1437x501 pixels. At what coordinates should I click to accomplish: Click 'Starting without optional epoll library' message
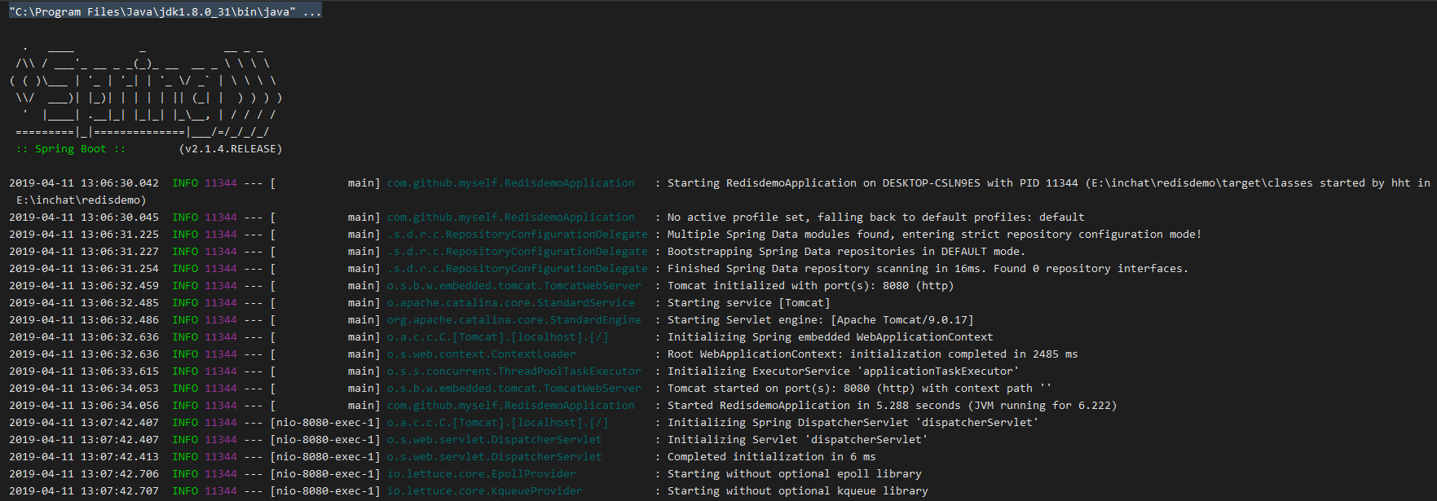[795, 474]
